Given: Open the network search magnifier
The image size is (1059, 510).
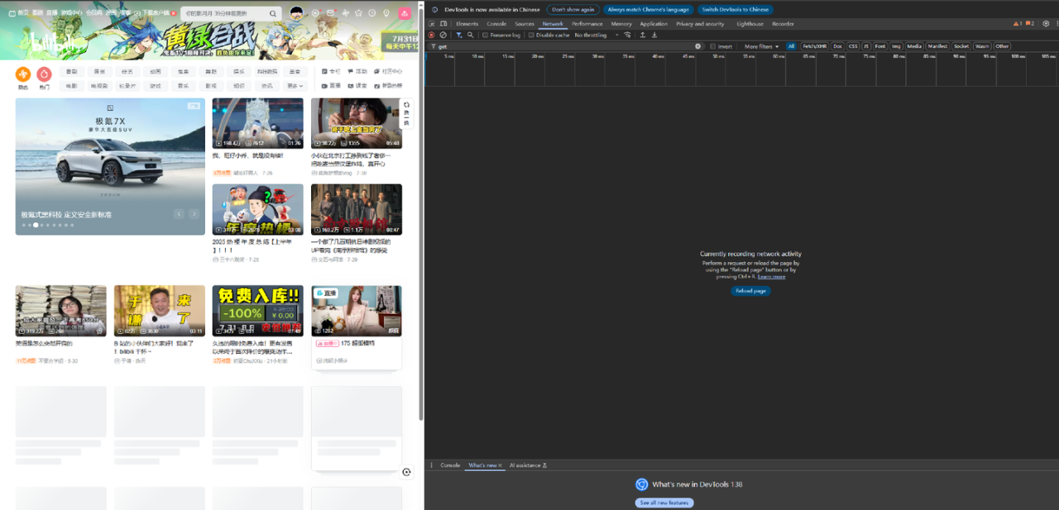Looking at the screenshot, I should [x=470, y=35].
